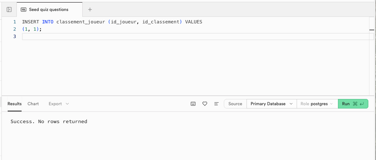Image resolution: width=376 pixels, height=160 pixels.
Task: Open the Primary Database dropdown
Action: click(271, 104)
